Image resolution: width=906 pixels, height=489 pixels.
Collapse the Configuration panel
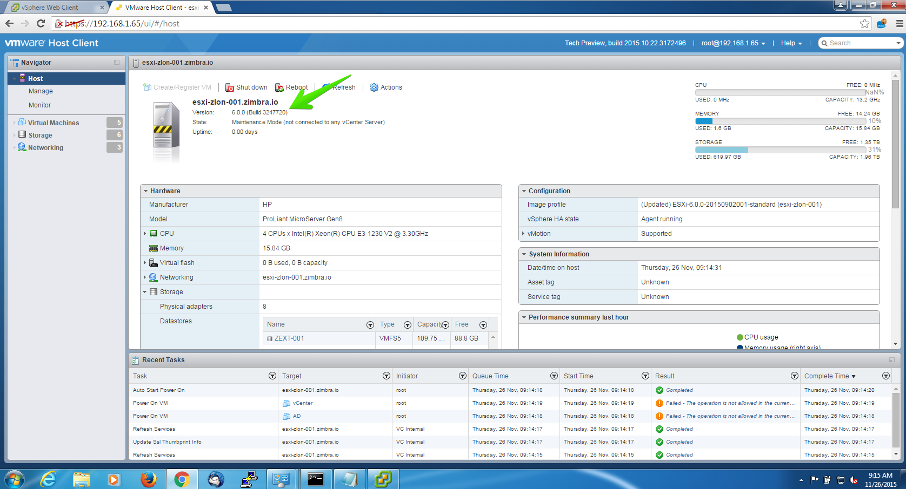[x=524, y=191]
